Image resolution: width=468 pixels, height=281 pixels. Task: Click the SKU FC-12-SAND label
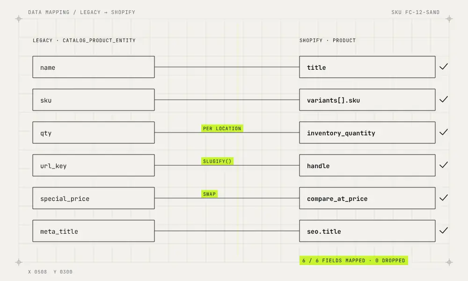point(416,12)
